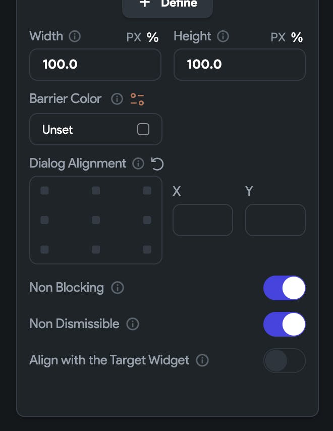Switch Width unit to PX
This screenshot has width=333, height=431.
[x=134, y=37]
